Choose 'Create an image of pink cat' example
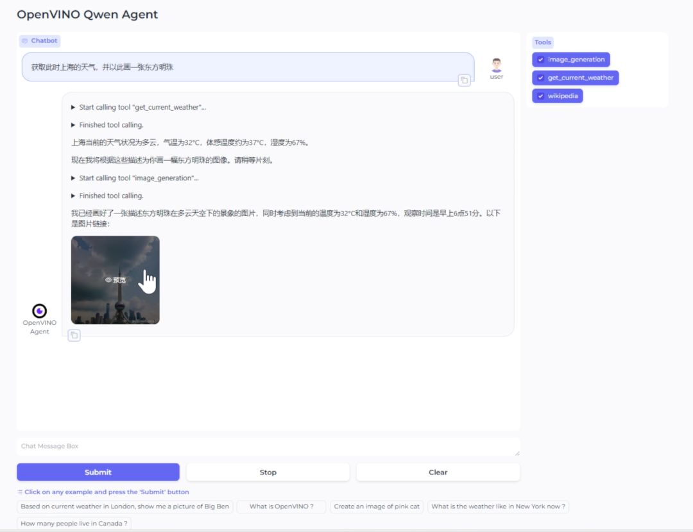 pos(377,506)
